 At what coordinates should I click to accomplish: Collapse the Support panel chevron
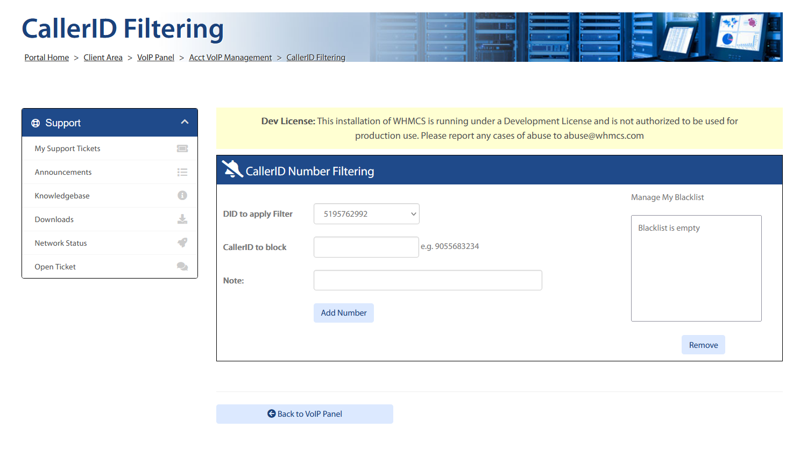tap(185, 122)
